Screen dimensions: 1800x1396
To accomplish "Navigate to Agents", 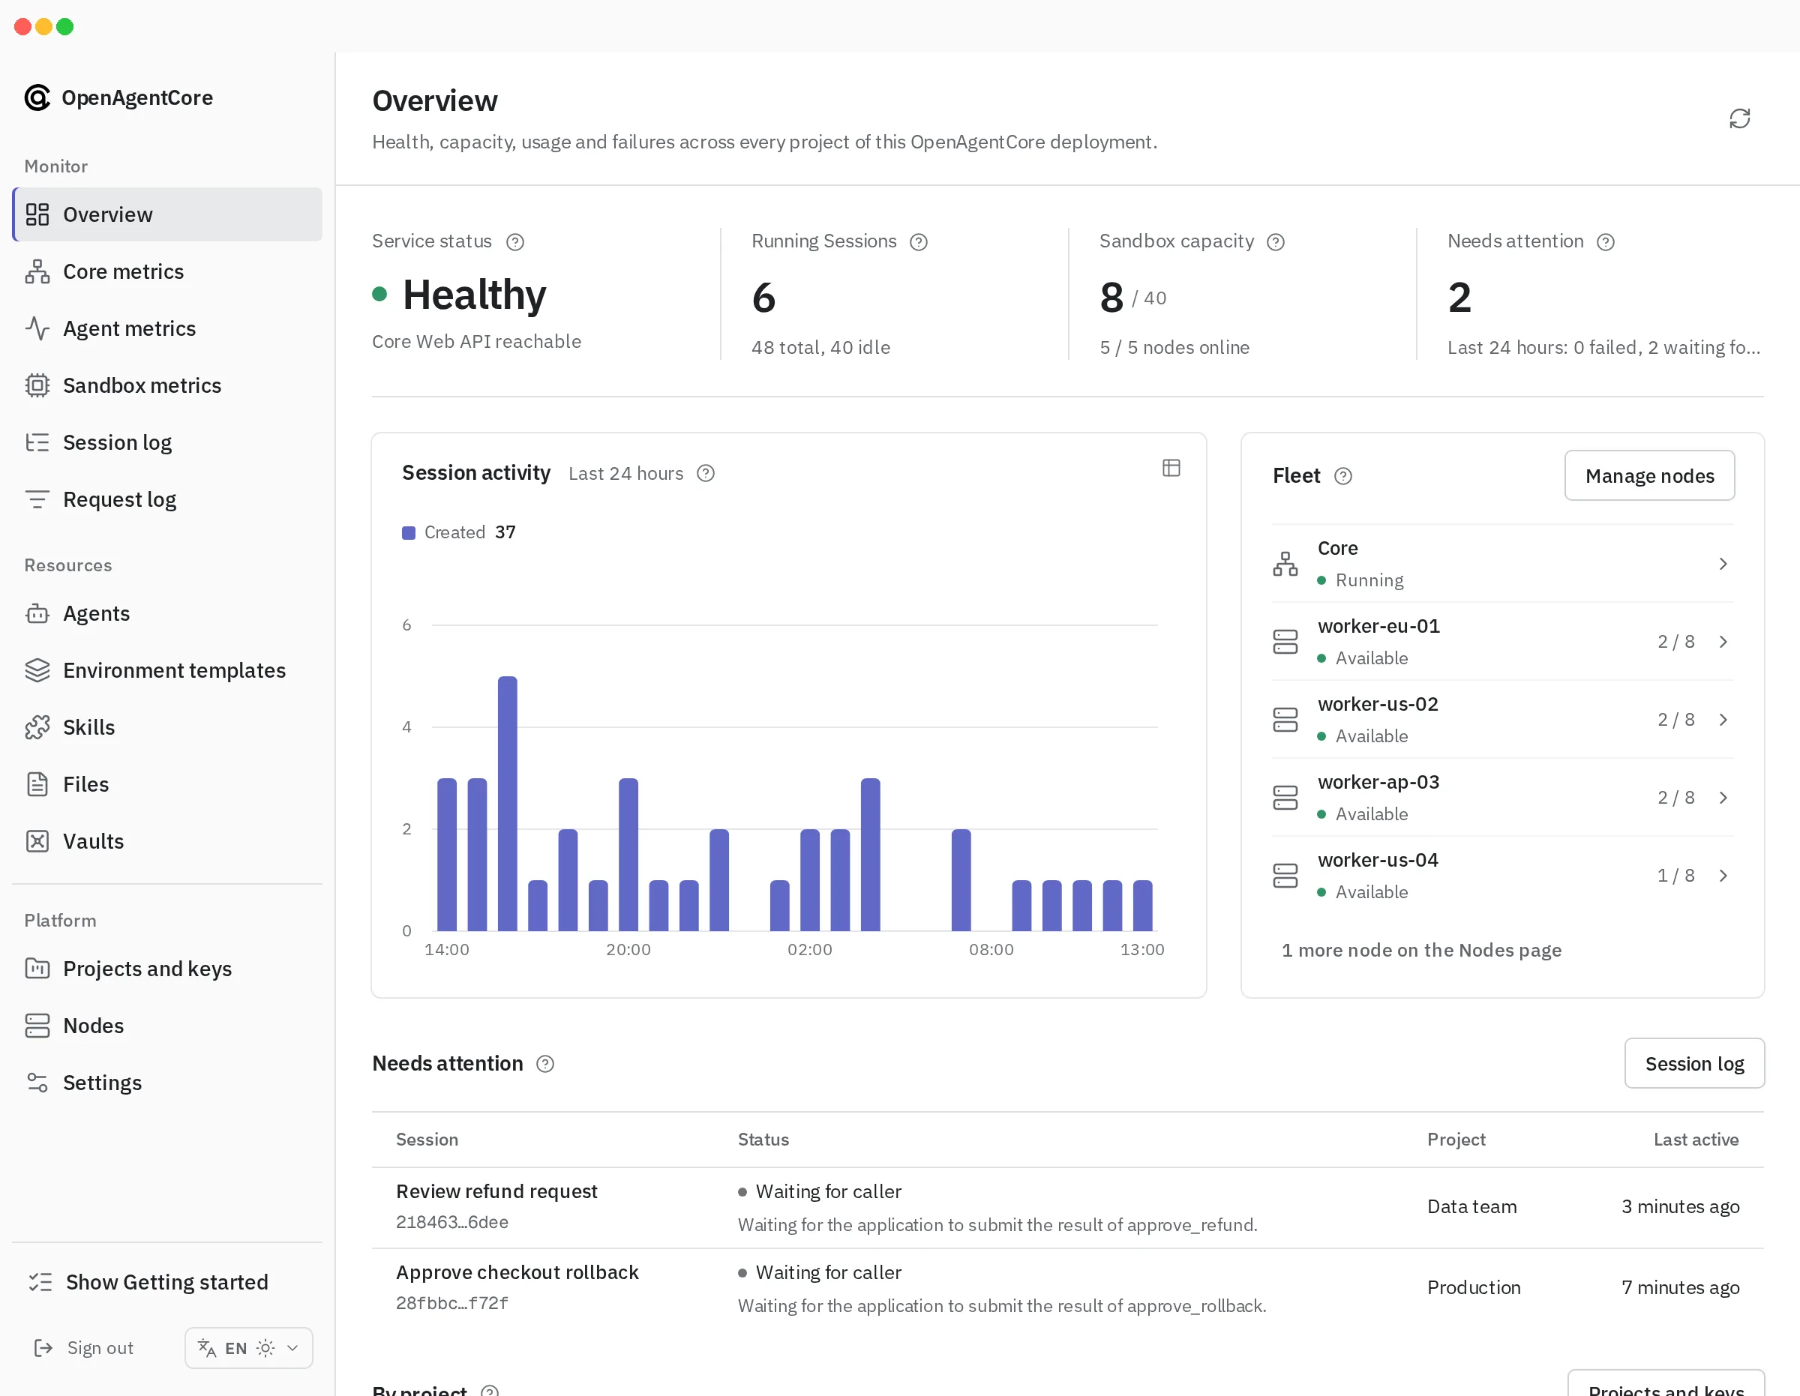I will tap(167, 613).
